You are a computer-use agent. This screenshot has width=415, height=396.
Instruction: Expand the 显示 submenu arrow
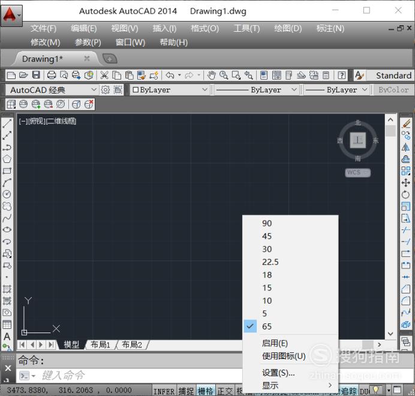330,385
